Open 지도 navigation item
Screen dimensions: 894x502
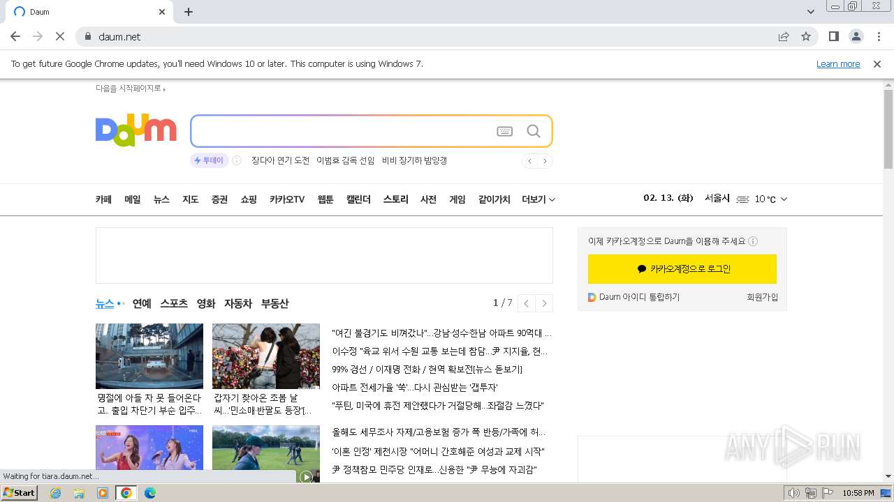[191, 199]
